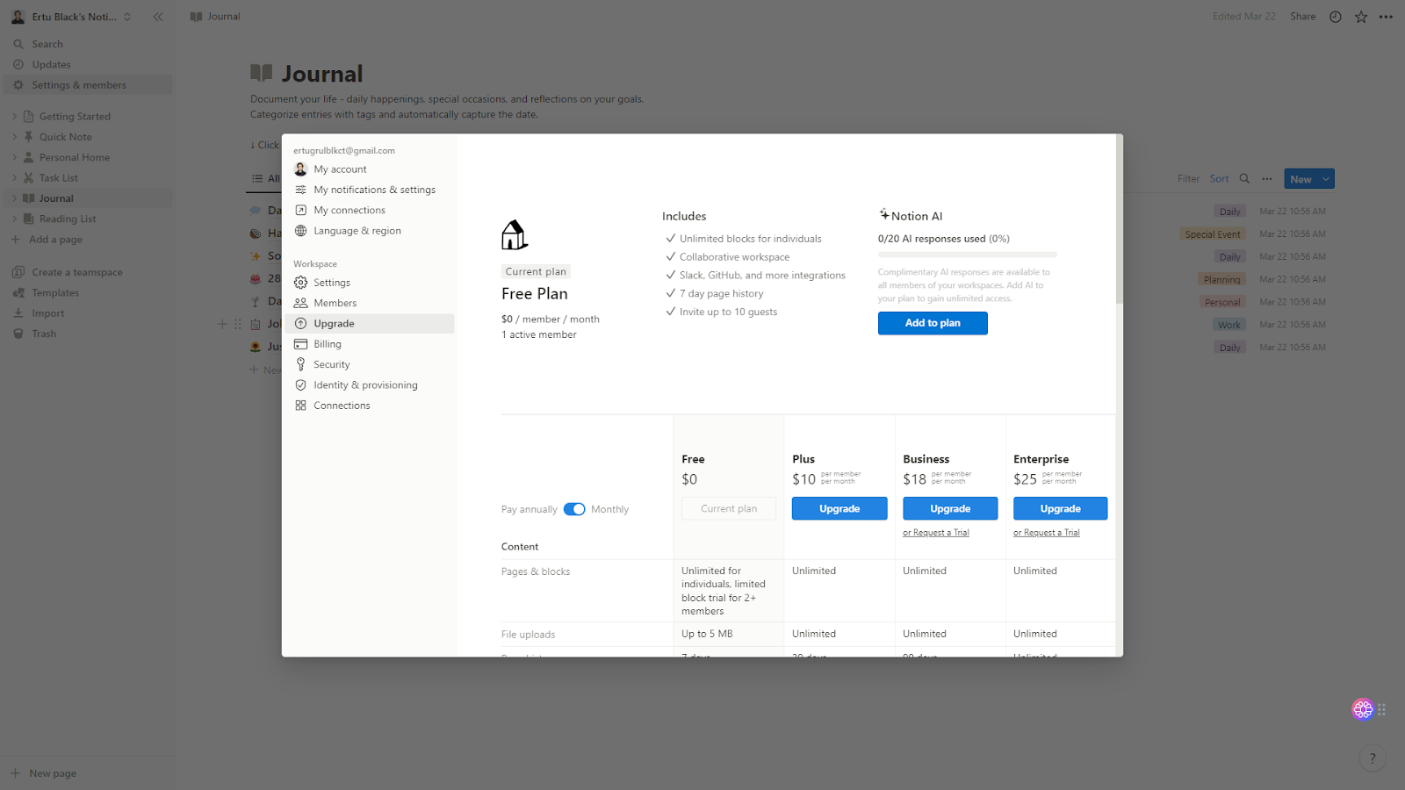Click Import in the sidebar
This screenshot has width=1405, height=790.
coord(86,313)
